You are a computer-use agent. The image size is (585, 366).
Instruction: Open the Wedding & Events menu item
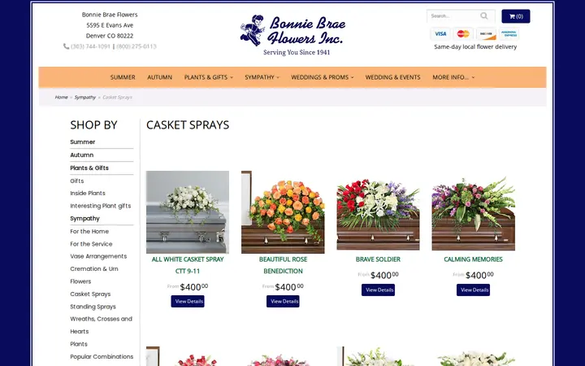[x=393, y=77]
